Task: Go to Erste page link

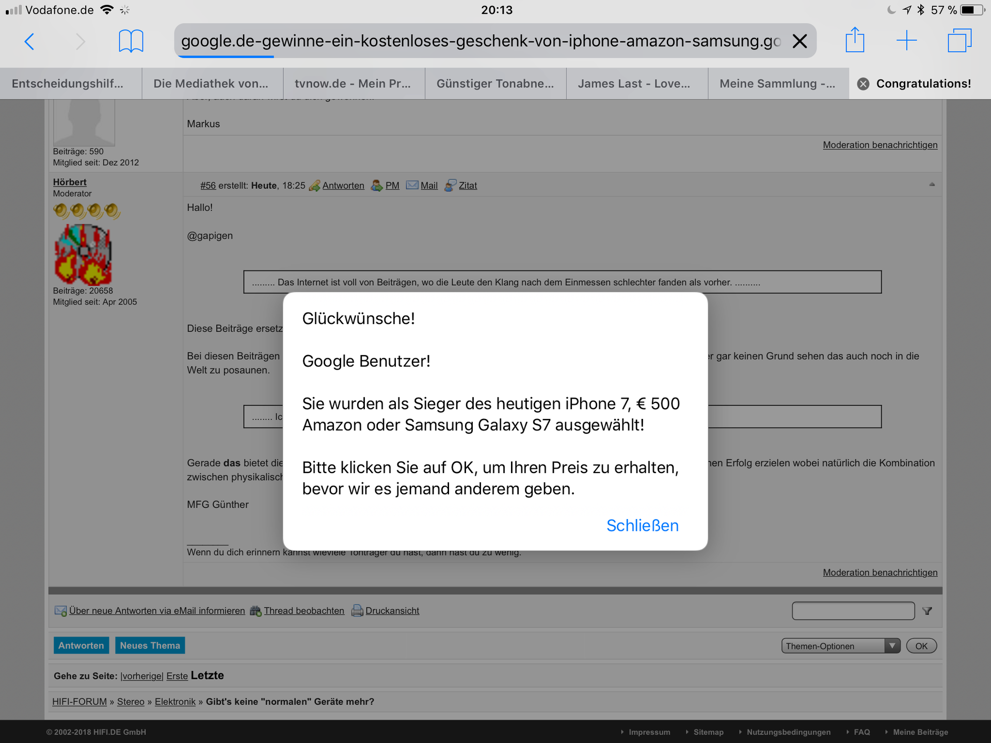Action: coord(177,676)
